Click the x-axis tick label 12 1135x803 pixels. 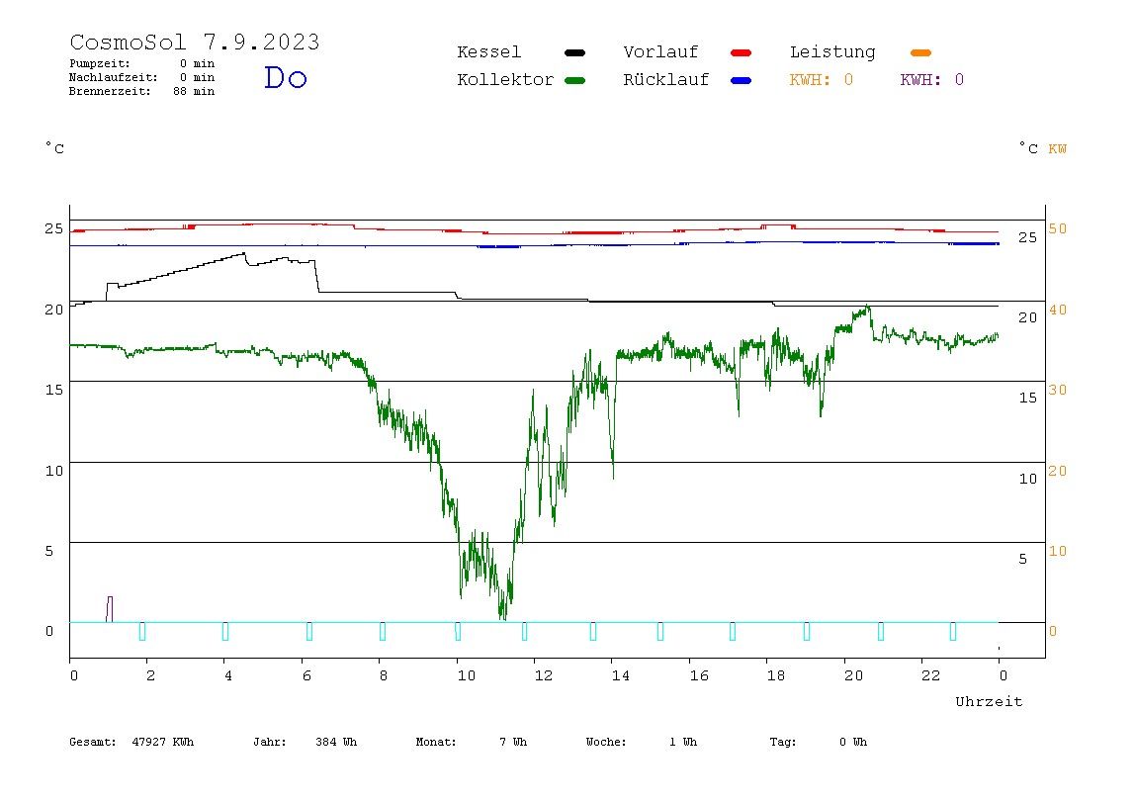pyautogui.click(x=543, y=675)
